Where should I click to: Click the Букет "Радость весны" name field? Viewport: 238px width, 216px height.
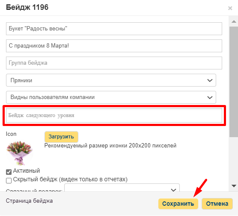tap(114, 29)
